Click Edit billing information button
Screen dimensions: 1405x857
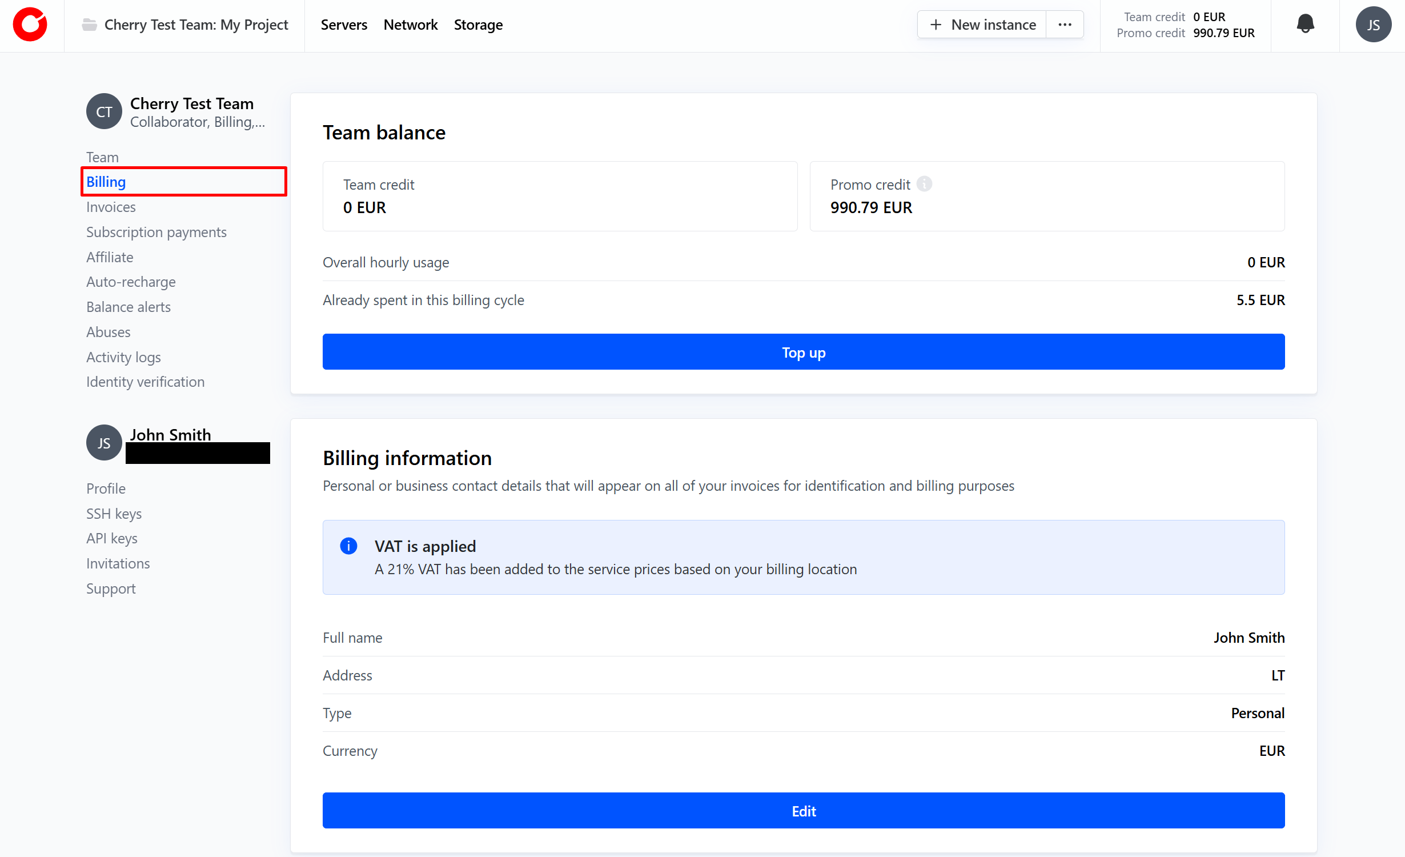point(803,810)
